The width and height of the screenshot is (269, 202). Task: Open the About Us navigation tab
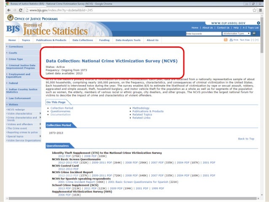pos(153,40)
